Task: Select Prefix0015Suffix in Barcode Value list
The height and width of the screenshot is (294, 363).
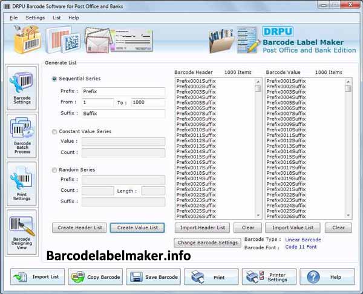Action: [x=286, y=157]
